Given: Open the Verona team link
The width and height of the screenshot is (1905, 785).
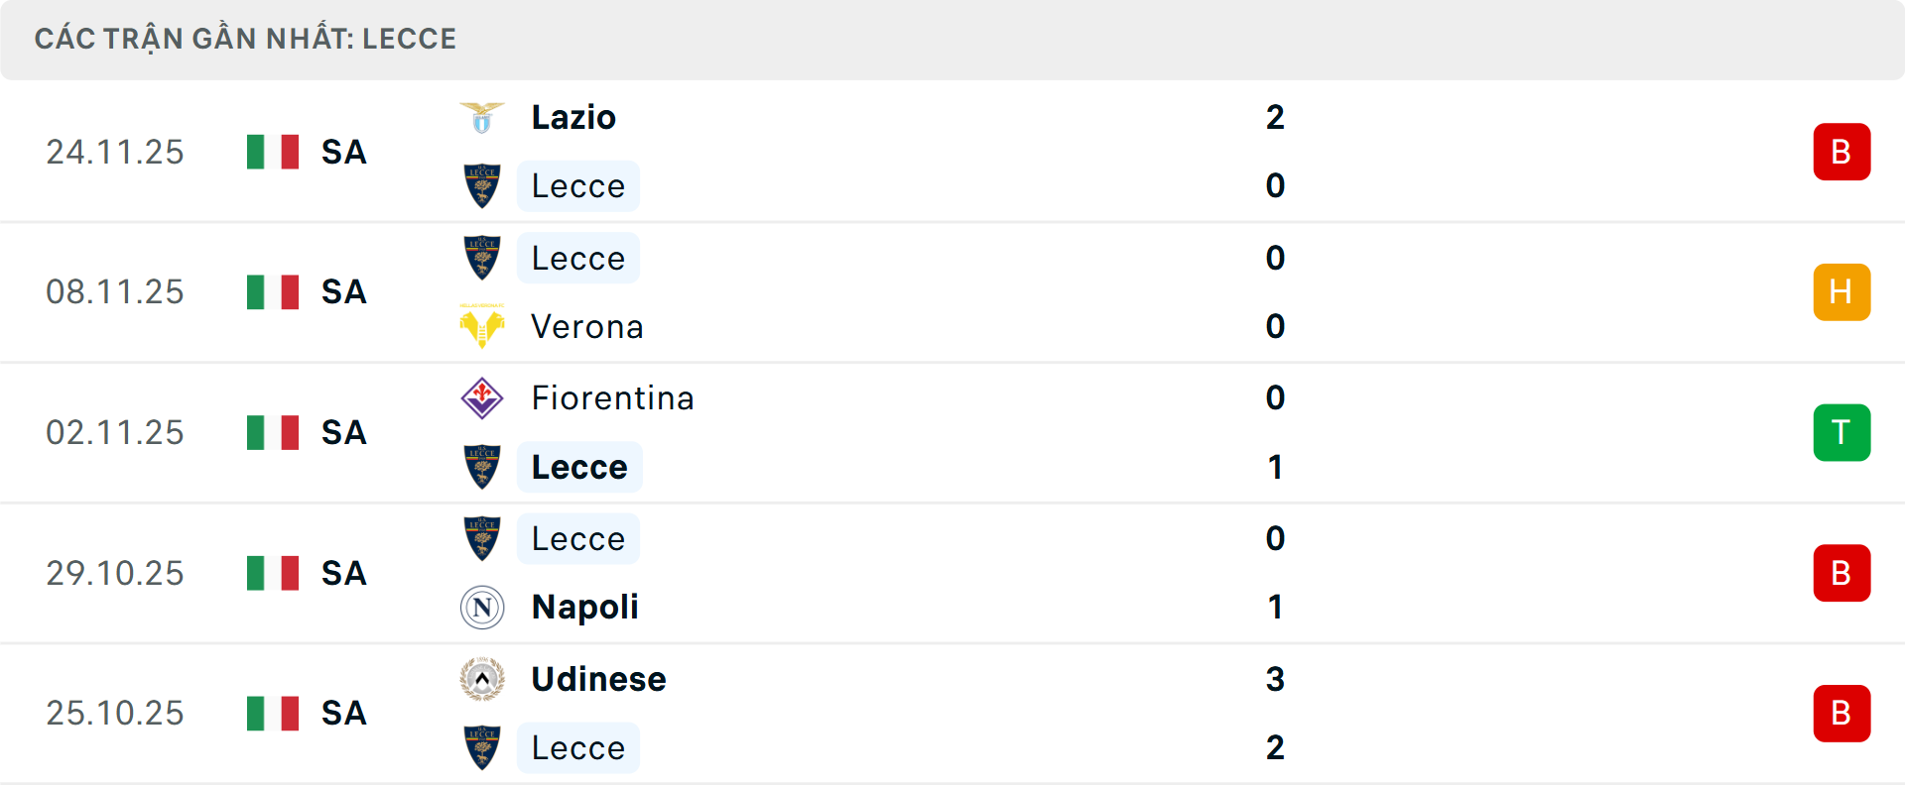Looking at the screenshot, I should (587, 326).
